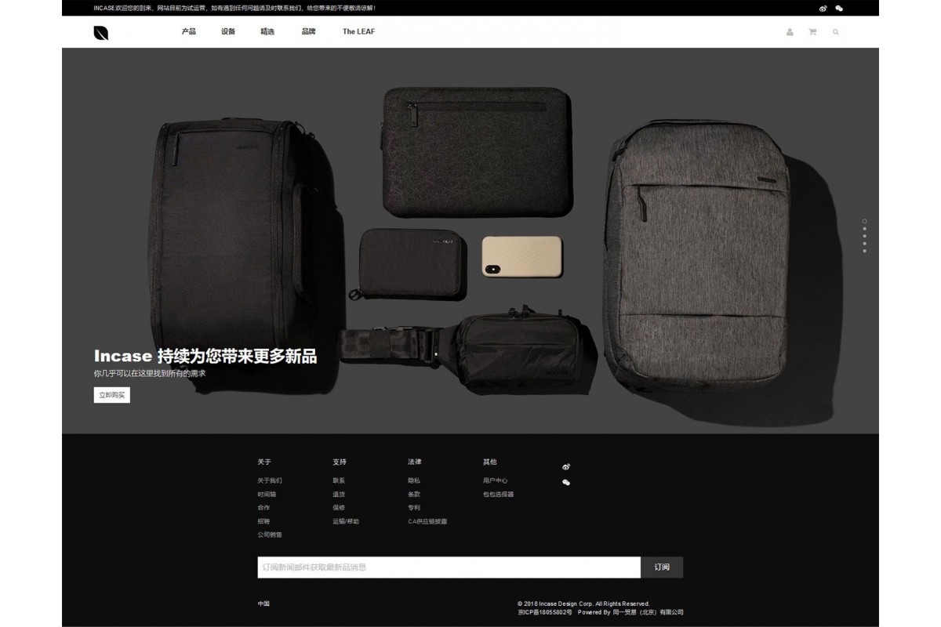Open the 条款 legal link

point(414,494)
